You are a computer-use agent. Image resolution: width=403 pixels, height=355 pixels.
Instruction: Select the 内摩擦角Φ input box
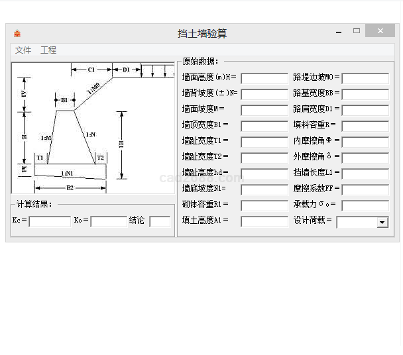tap(365, 142)
